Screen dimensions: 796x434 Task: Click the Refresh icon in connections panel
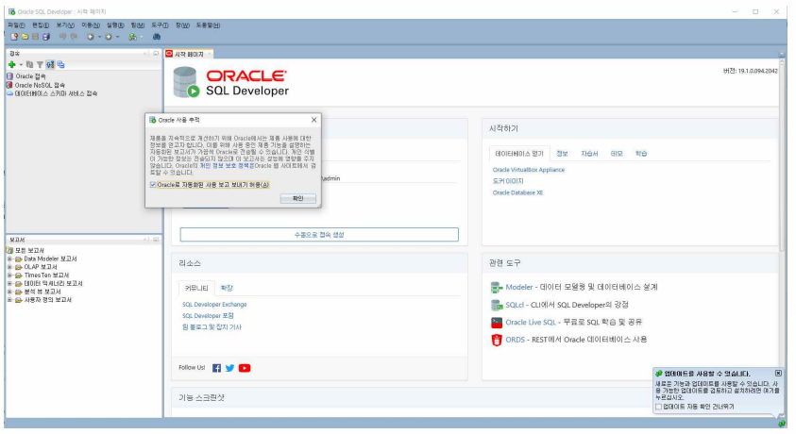[x=30, y=64]
